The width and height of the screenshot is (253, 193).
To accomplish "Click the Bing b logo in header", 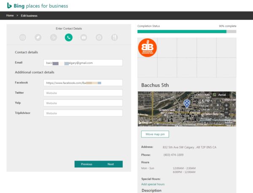I will (9, 5).
